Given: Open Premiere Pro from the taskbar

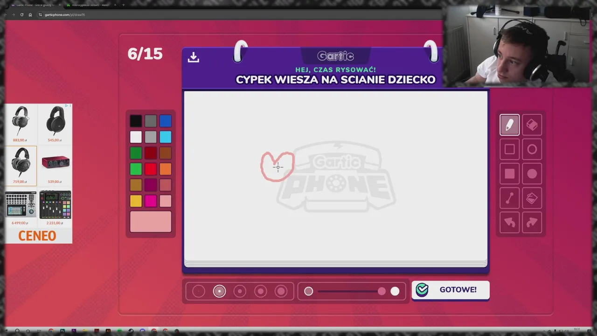Looking at the screenshot, I should (74, 331).
